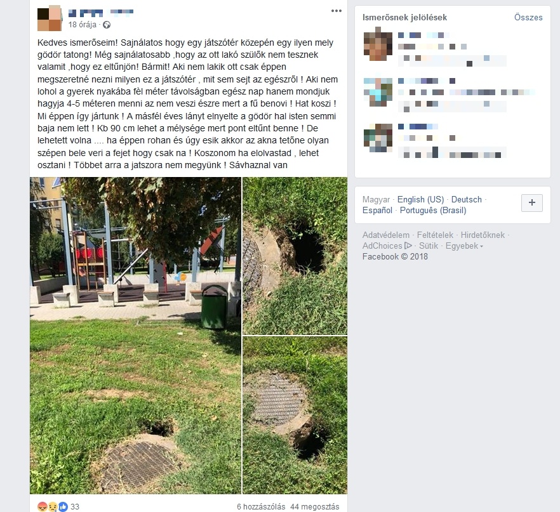Click the public globe privacy icon

click(x=107, y=25)
